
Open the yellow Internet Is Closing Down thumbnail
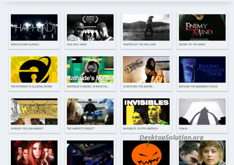coord(34,69)
